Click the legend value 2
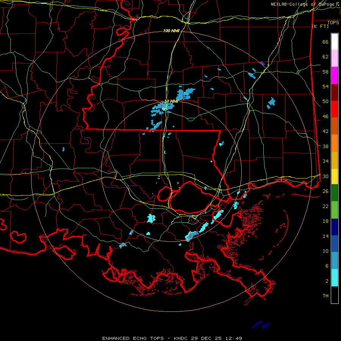Viewport: 341px width, 341px height. (x=327, y=281)
